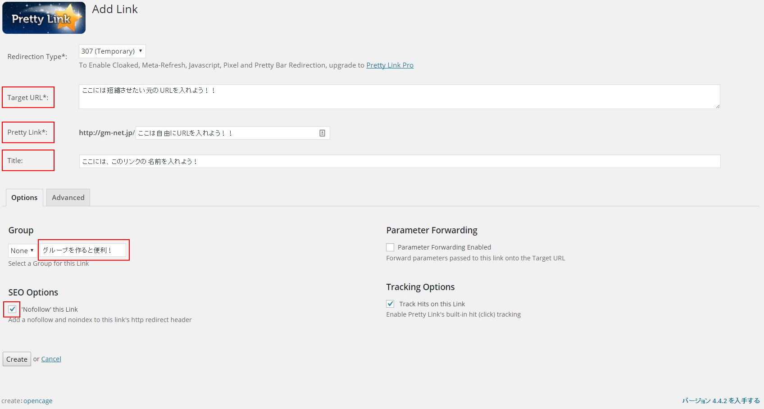Image resolution: width=764 pixels, height=409 pixels.
Task: Click the Create button
Action: [x=17, y=359]
